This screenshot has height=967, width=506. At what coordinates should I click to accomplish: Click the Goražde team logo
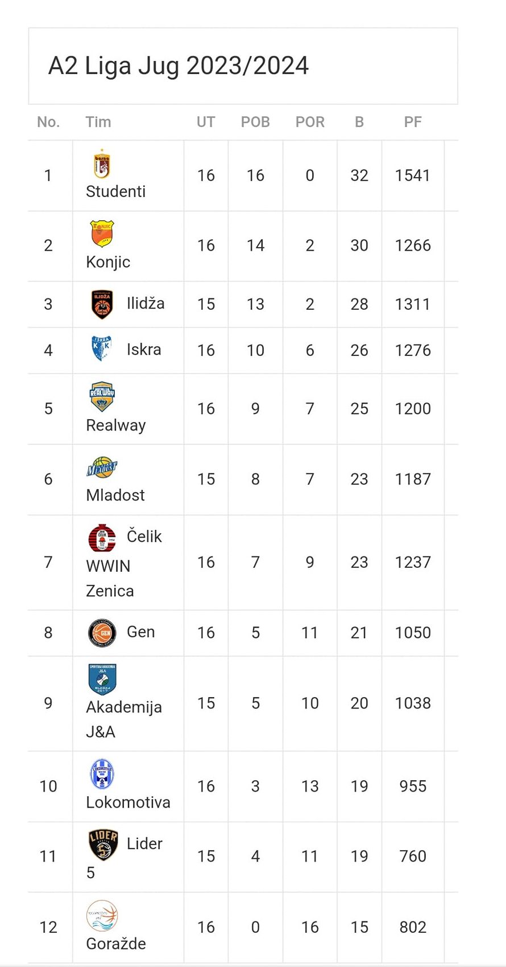tap(102, 916)
